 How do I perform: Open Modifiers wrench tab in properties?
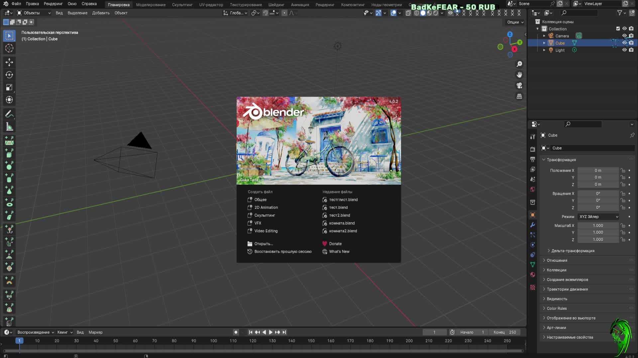[533, 225]
